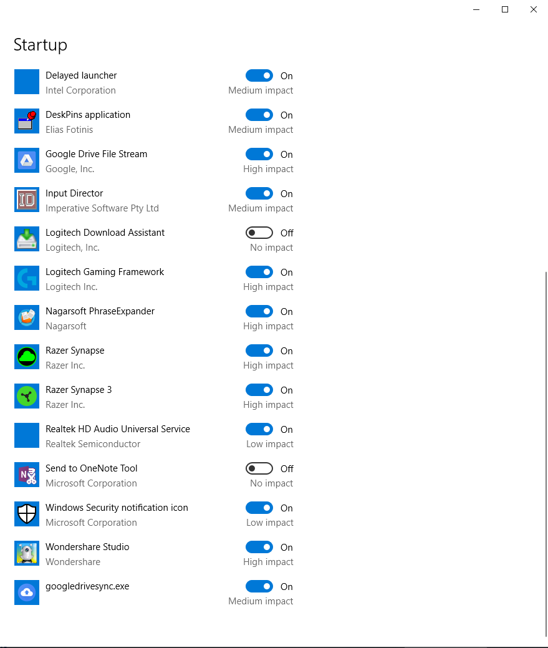The image size is (548, 648).
Task: Click the 'Google, Inc.' publisher text
Action: click(x=70, y=169)
